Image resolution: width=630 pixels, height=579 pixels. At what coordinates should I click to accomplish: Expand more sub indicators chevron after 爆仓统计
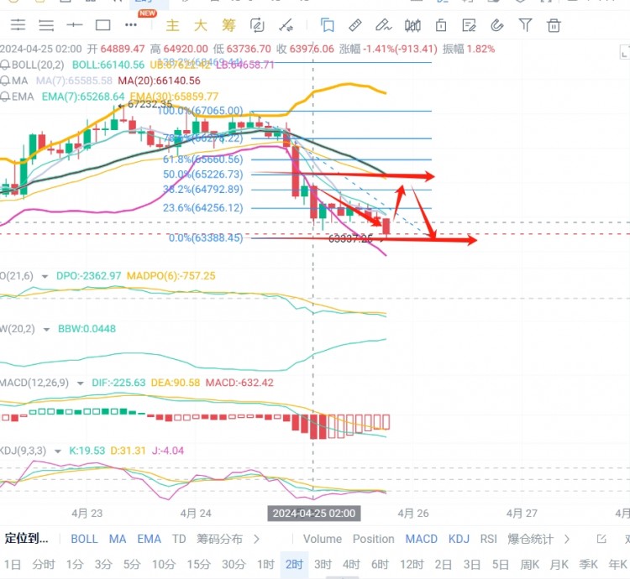(567, 539)
